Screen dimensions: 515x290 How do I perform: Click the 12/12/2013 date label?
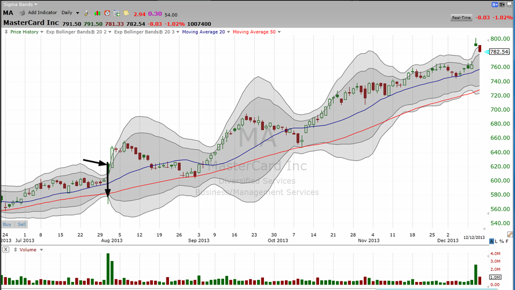474,237
